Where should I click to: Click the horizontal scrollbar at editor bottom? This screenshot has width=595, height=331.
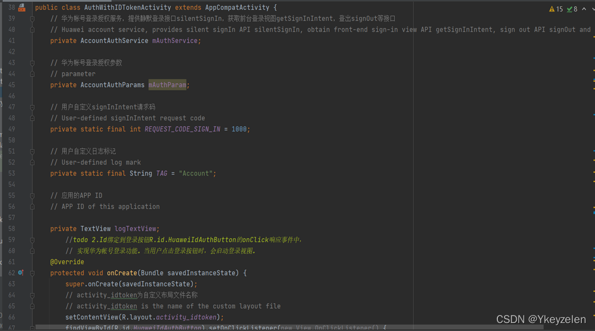(289, 327)
